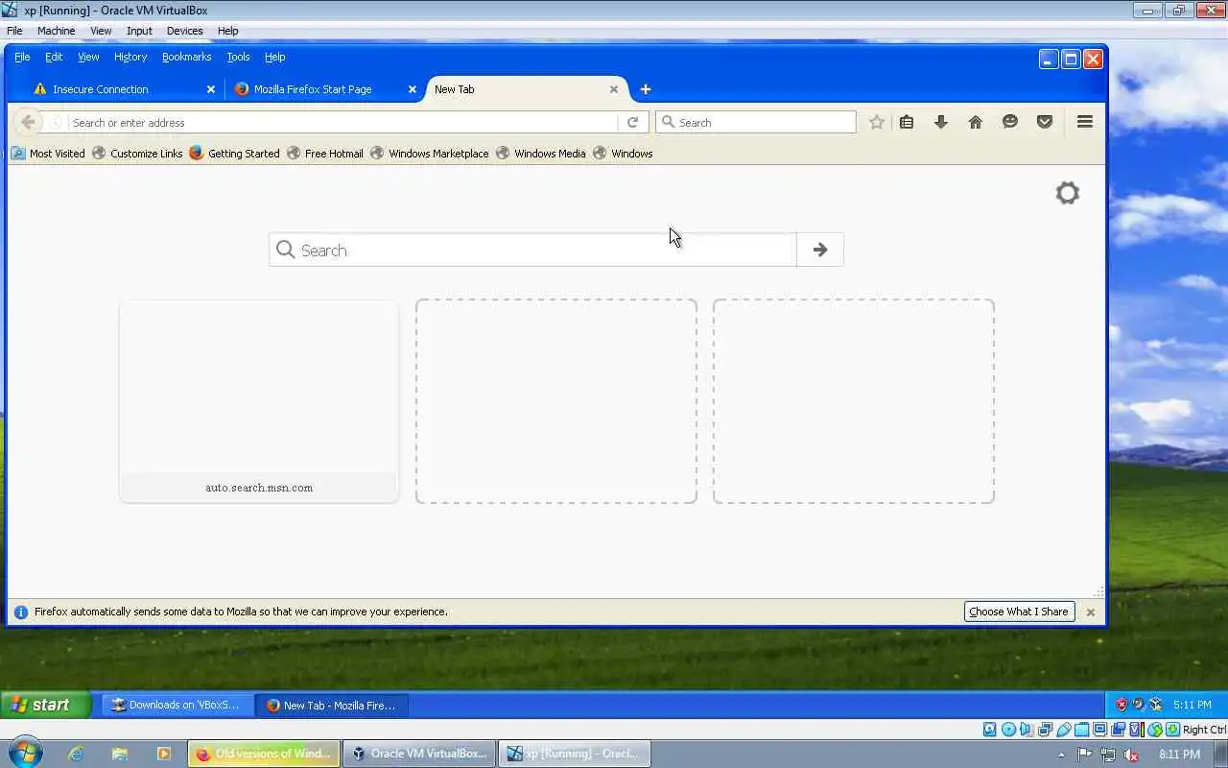
Task: Open Firefox Edit menu
Action: 54,57
